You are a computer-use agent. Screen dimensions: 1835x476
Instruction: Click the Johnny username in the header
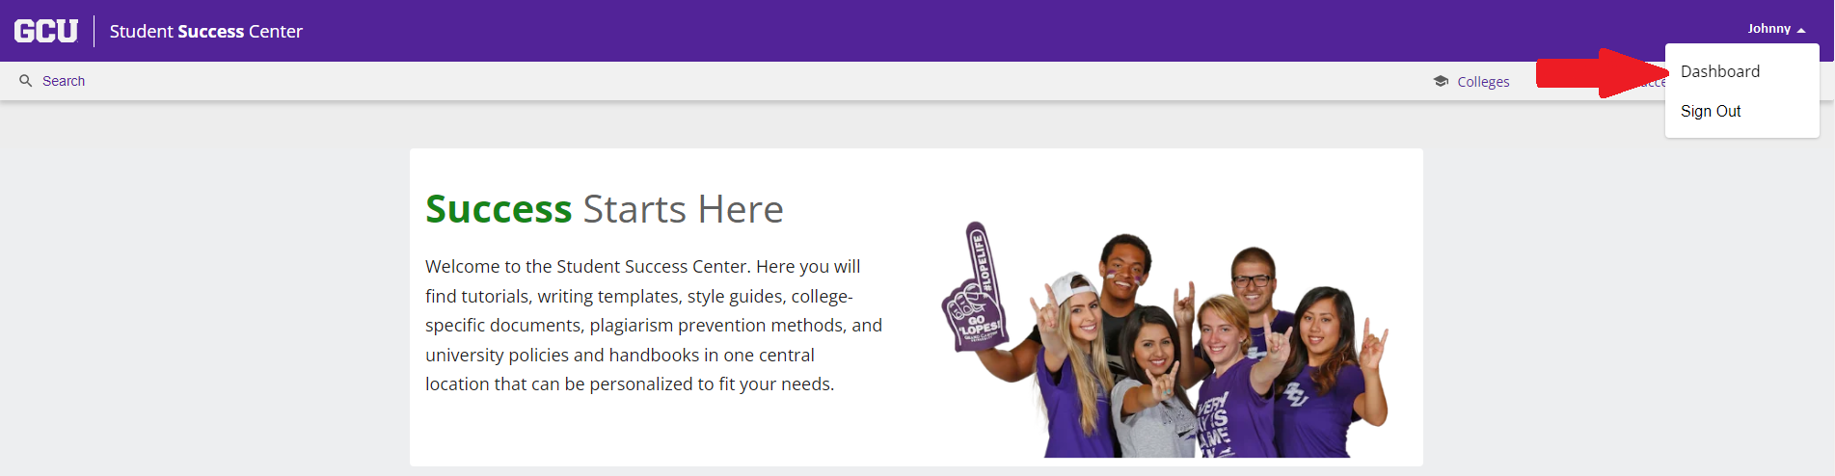(1768, 29)
